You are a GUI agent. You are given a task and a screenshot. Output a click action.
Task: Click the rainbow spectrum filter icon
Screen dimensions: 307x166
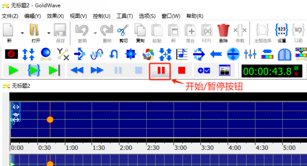267,54
